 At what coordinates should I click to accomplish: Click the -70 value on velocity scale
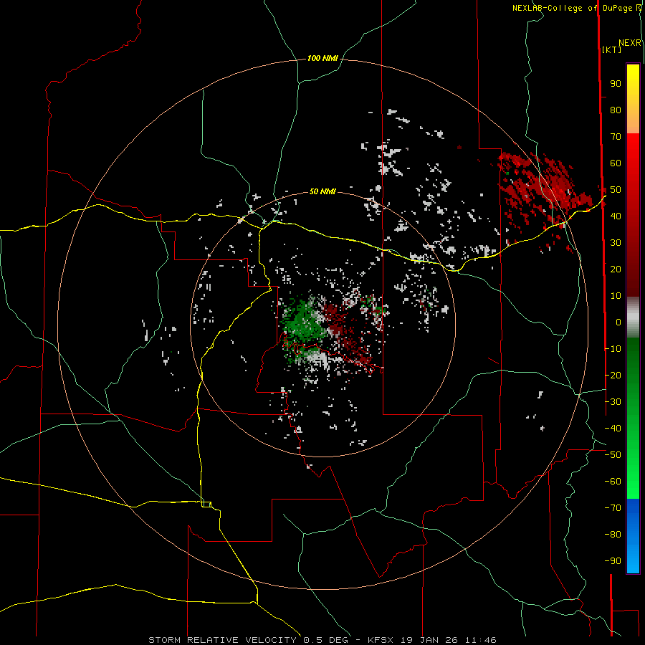click(613, 508)
